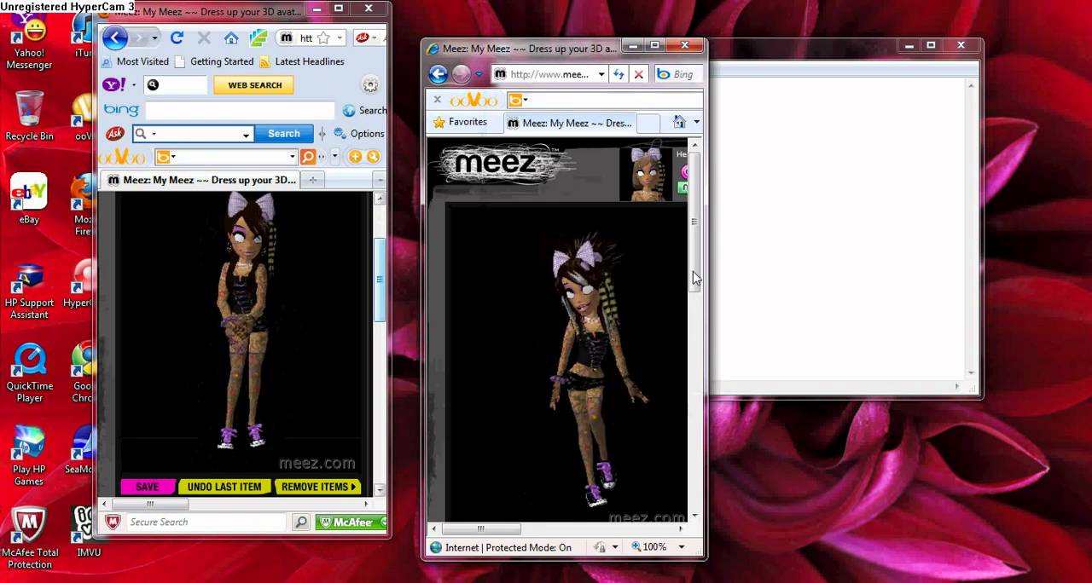Open QuickTime Player desktop shortcut
Viewport: 1092px width, 583px height.
(x=29, y=373)
